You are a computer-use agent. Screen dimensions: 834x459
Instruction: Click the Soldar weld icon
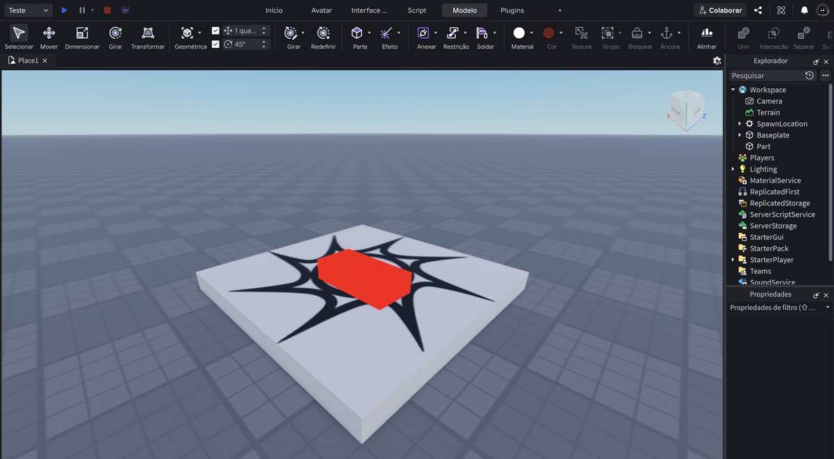(x=482, y=33)
